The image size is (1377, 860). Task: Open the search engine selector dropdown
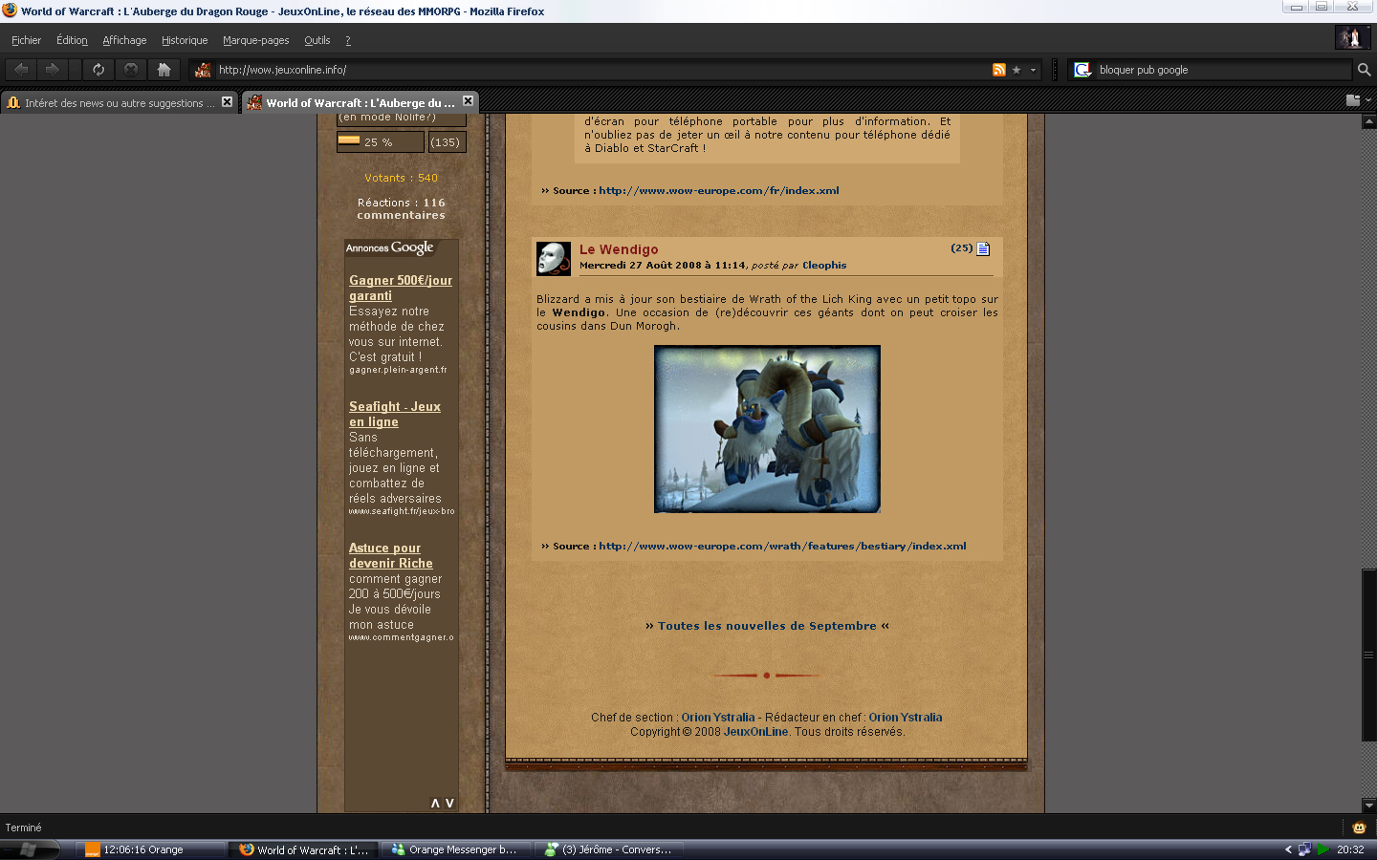[1082, 70]
